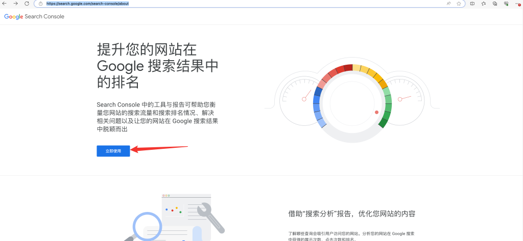Open the Collections panel
The image size is (523, 241).
coord(495,4)
